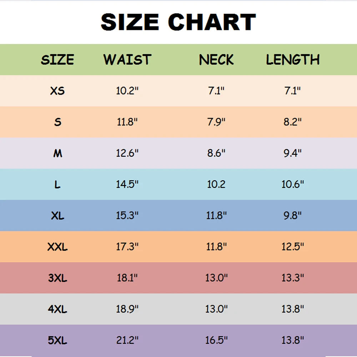The height and width of the screenshot is (357, 357).
Task: Select the XS size label
Action: pyautogui.click(x=57, y=91)
